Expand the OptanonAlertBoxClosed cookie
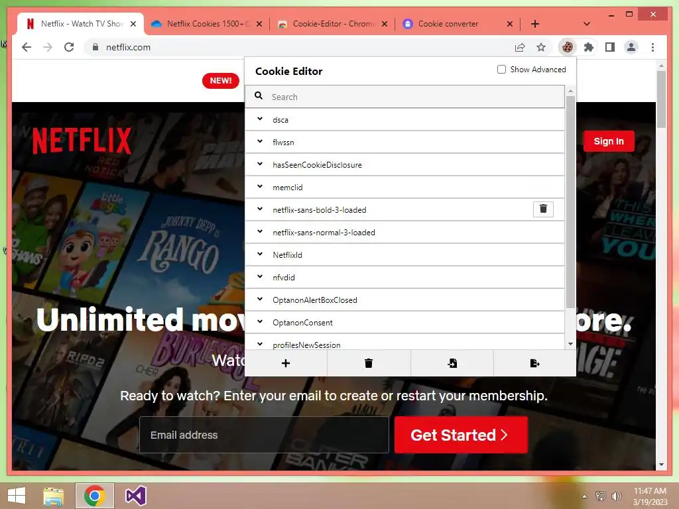This screenshot has height=509, width=679. click(x=260, y=299)
